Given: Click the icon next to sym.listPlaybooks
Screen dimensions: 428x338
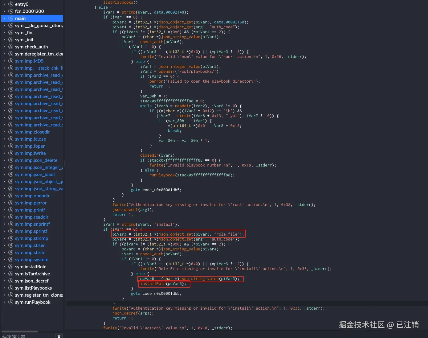Looking at the screenshot, I should [11, 288].
